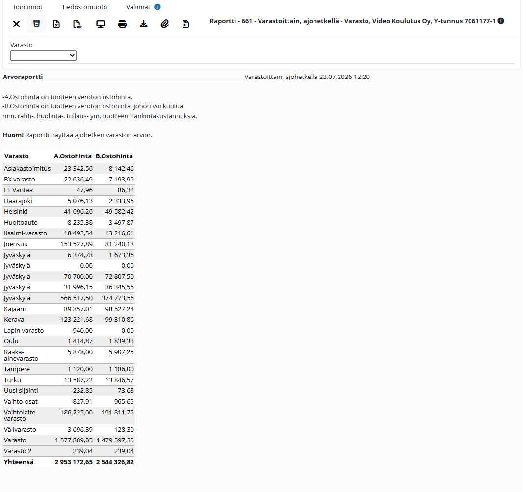
Task: Open the Valinnat menu
Action: coord(138,7)
